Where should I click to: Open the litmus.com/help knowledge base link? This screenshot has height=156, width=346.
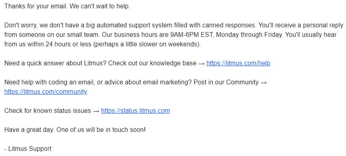(x=238, y=63)
